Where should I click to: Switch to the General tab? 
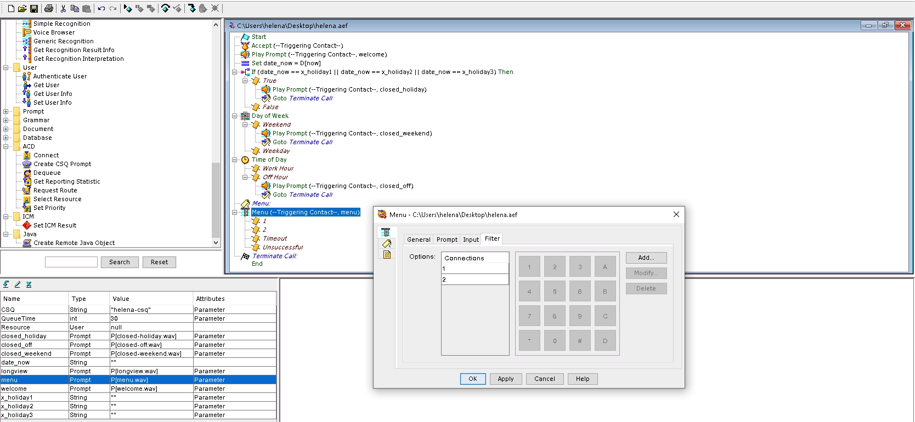[x=419, y=239]
